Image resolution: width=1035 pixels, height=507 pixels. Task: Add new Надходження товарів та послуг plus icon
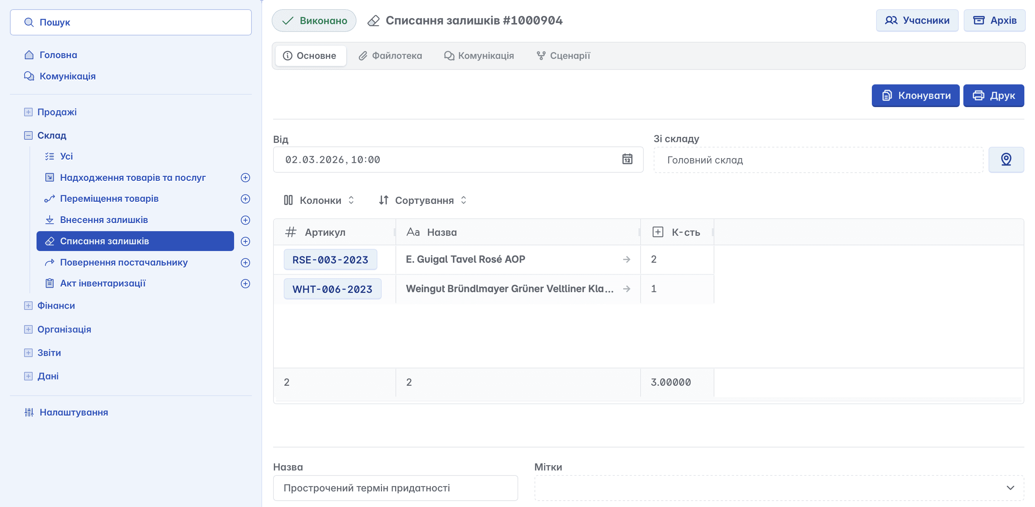245,178
